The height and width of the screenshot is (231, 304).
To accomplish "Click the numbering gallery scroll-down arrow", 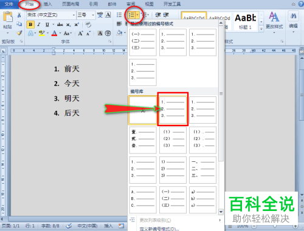I will pyautogui.click(x=221, y=212).
